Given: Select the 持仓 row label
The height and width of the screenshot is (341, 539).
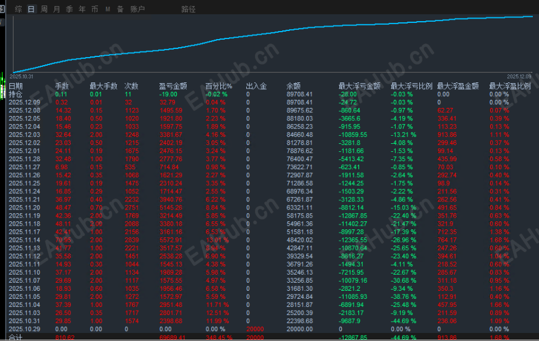Looking at the screenshot, I should pos(16,94).
